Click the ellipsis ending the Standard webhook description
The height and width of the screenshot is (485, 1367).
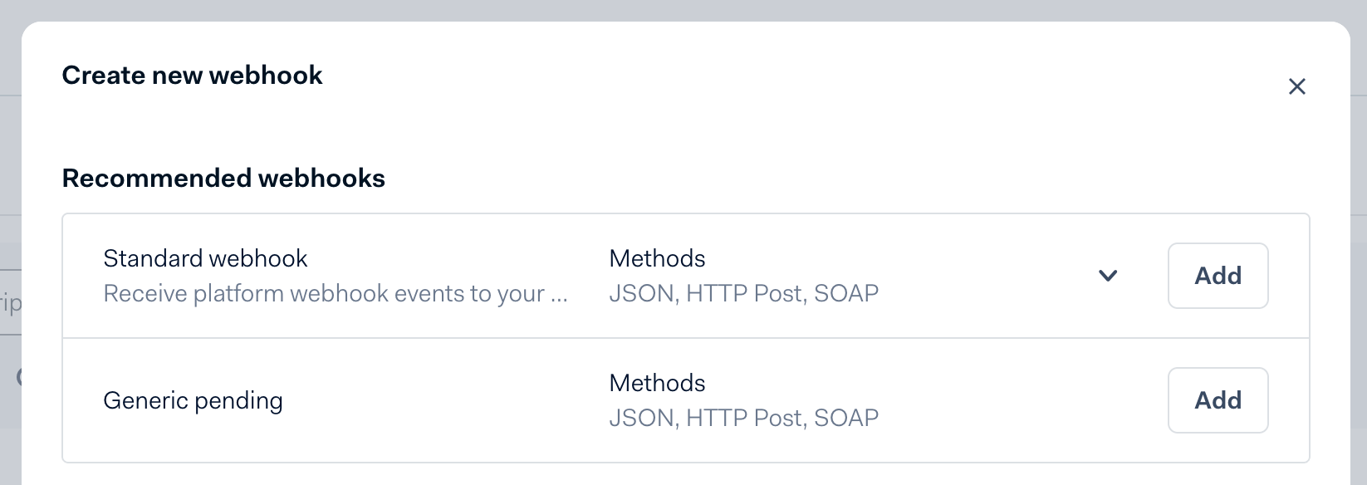point(559,295)
